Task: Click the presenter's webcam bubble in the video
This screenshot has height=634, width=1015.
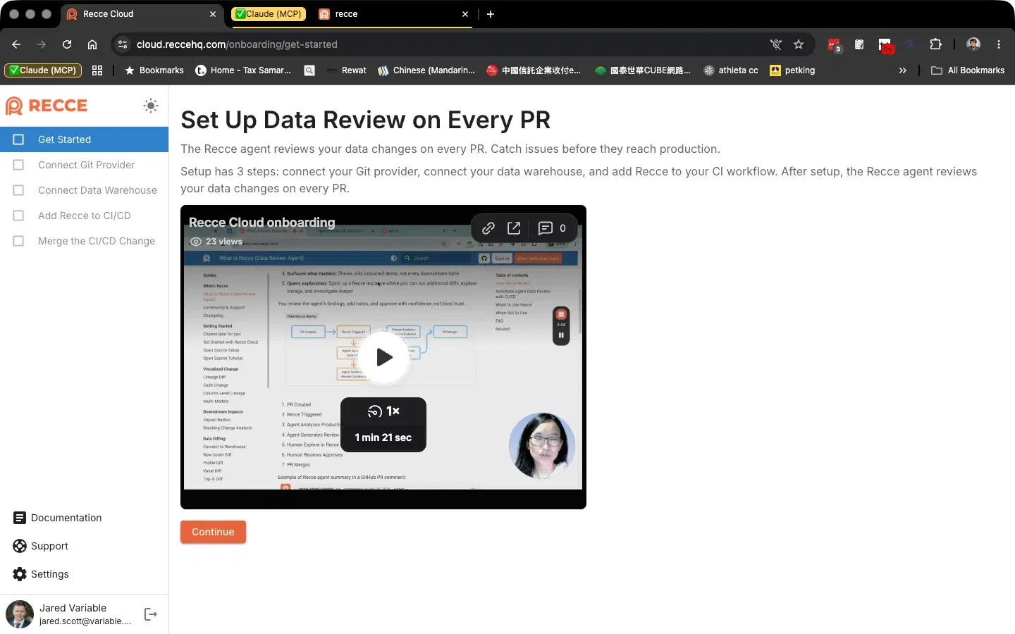Action: (x=542, y=446)
